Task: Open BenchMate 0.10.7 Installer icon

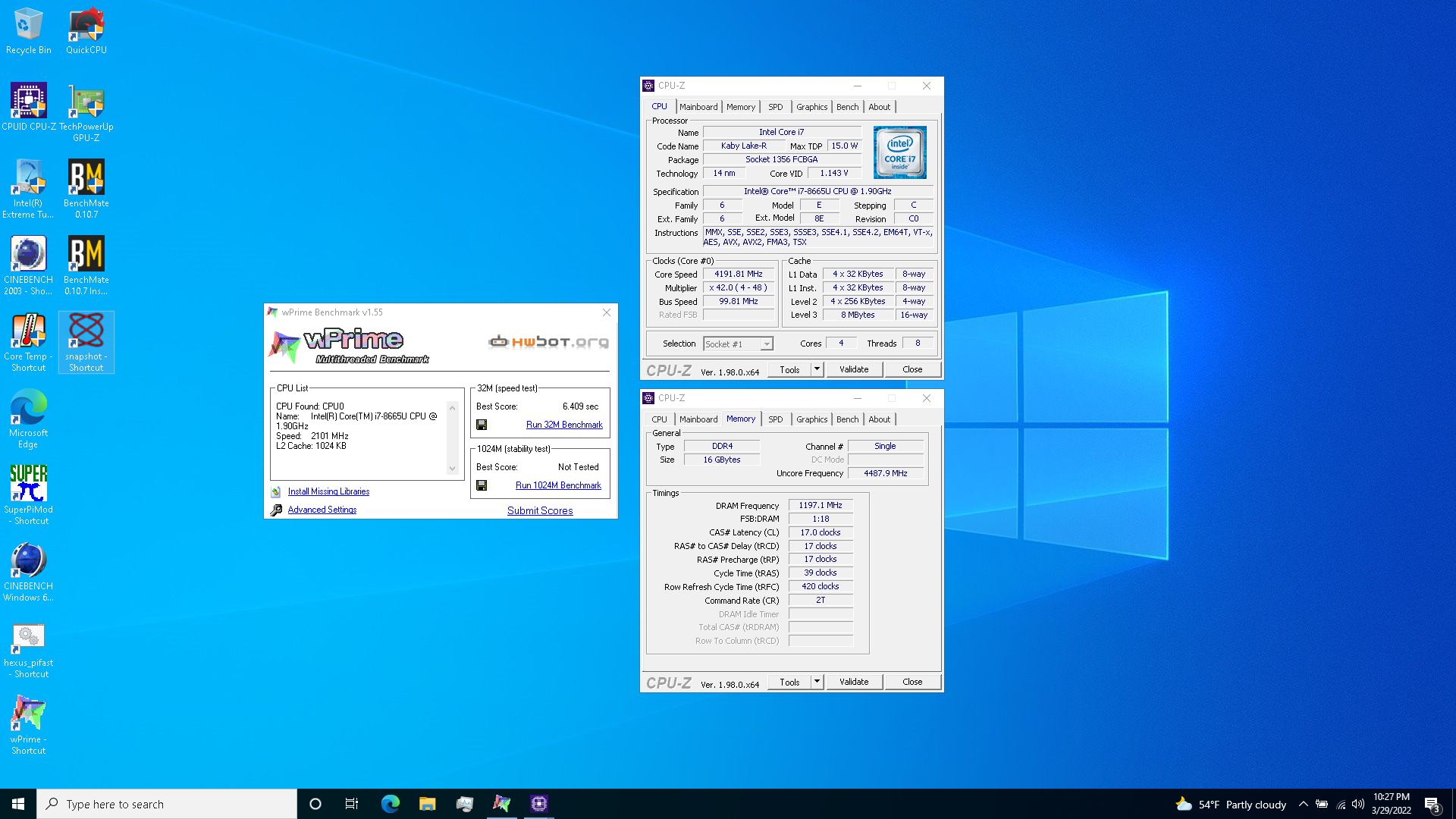Action: click(x=86, y=265)
